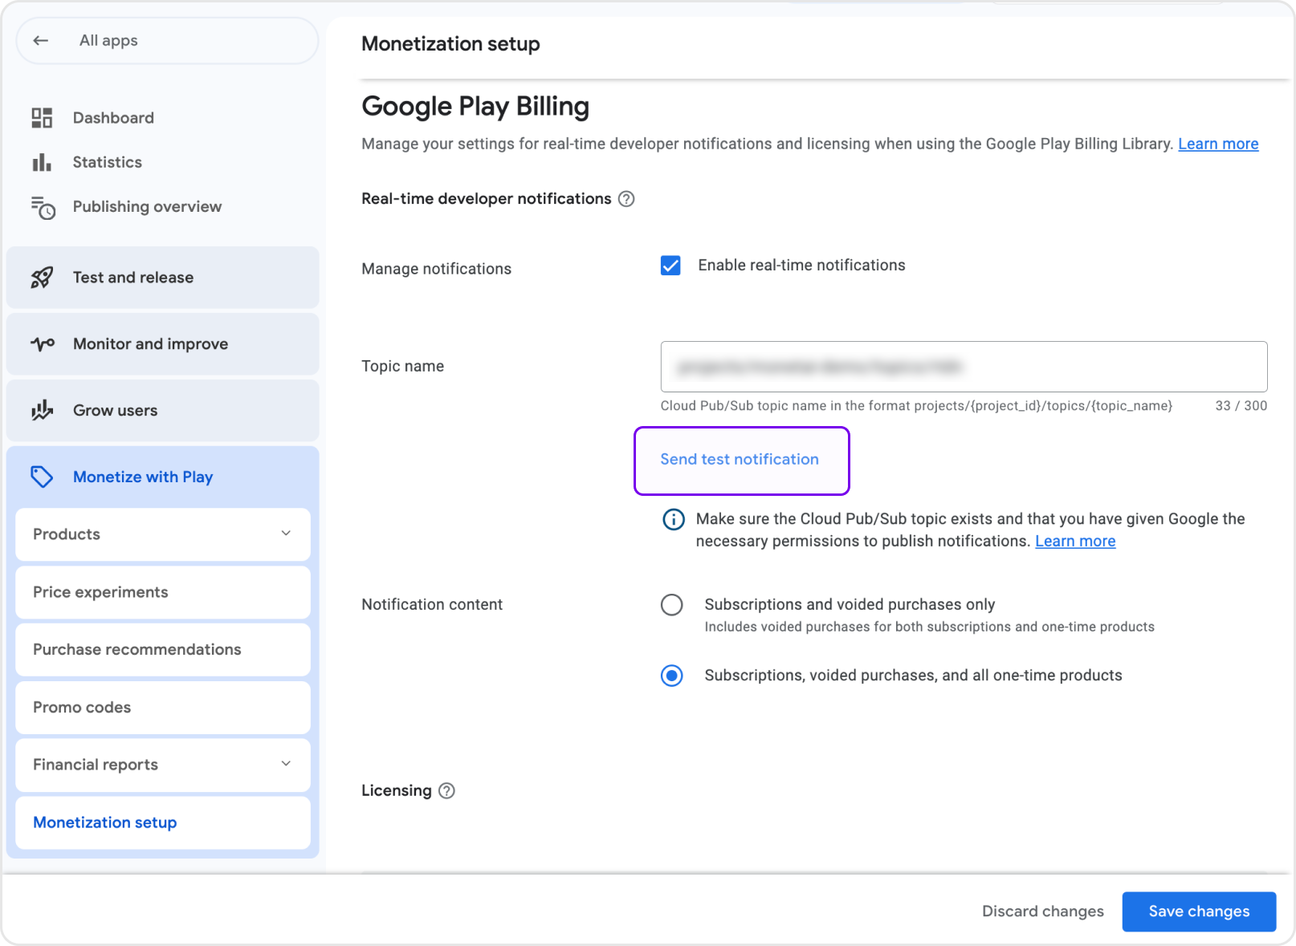This screenshot has width=1296, height=946.
Task: Click the back arrow next to All apps
Action: pyautogui.click(x=41, y=40)
